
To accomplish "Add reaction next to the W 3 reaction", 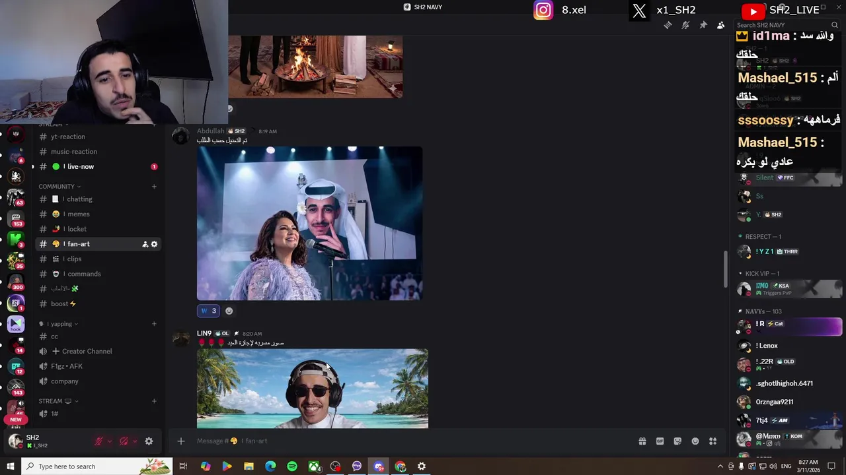I will click(x=229, y=311).
